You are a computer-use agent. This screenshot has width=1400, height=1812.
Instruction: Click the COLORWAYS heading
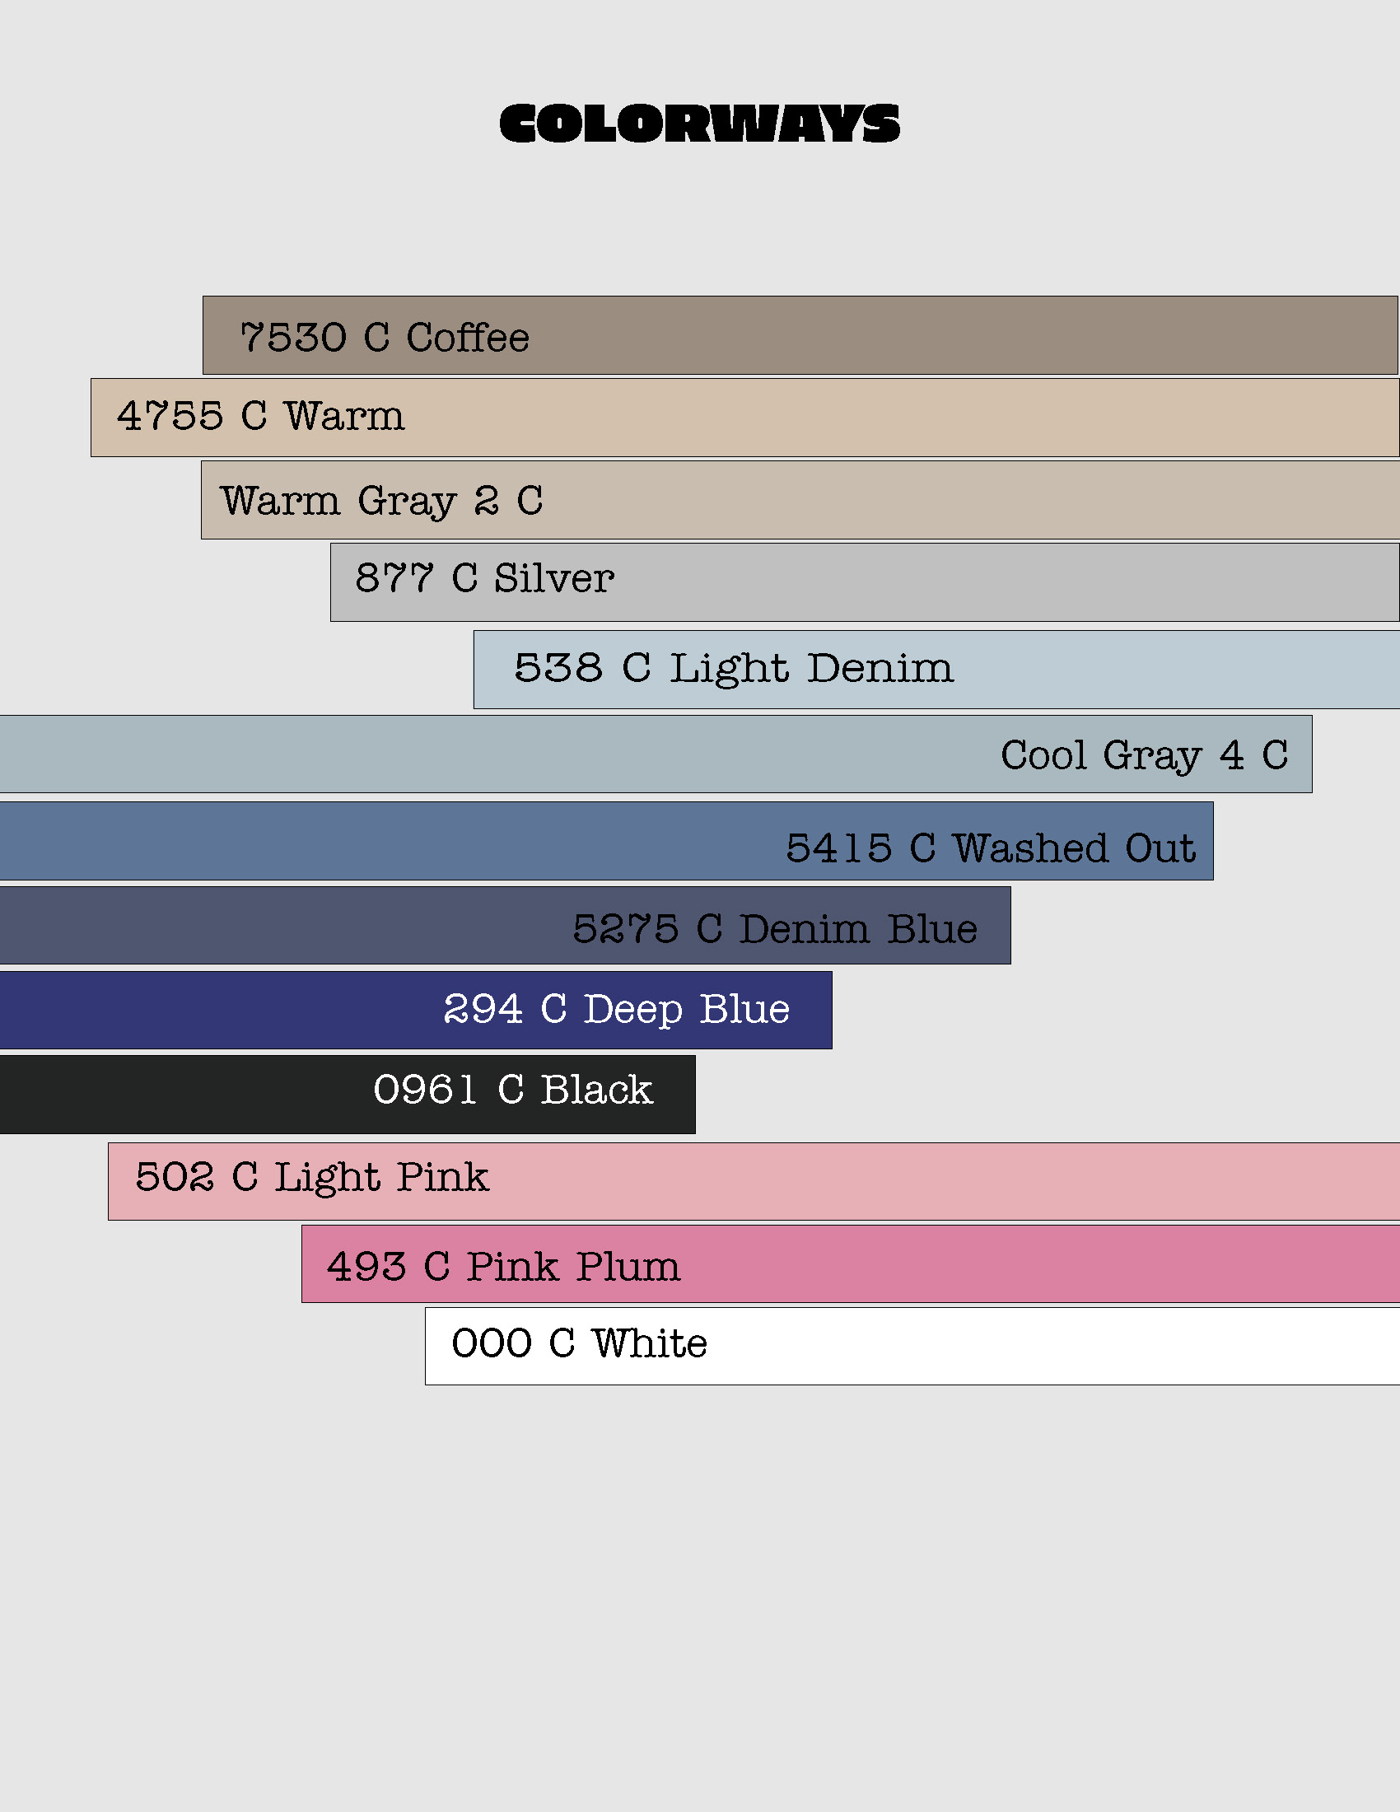(699, 124)
